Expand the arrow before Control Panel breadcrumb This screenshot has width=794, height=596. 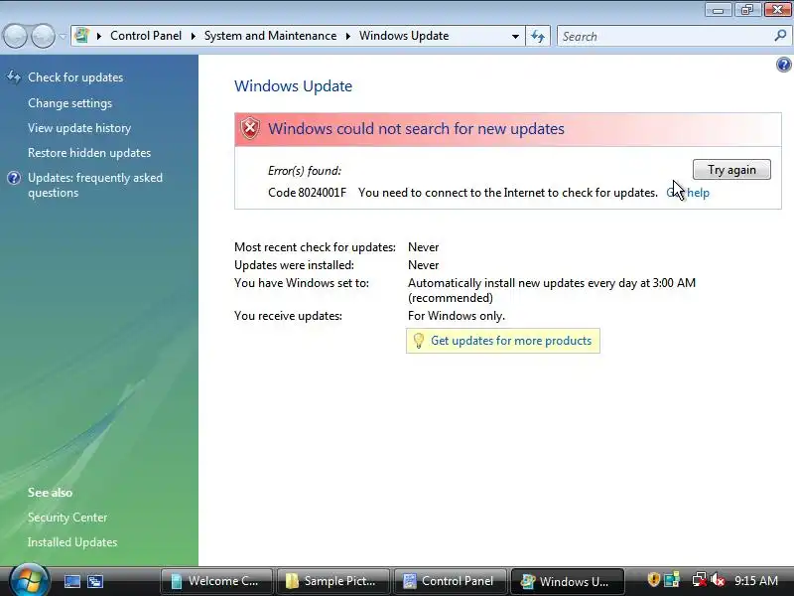click(x=99, y=37)
